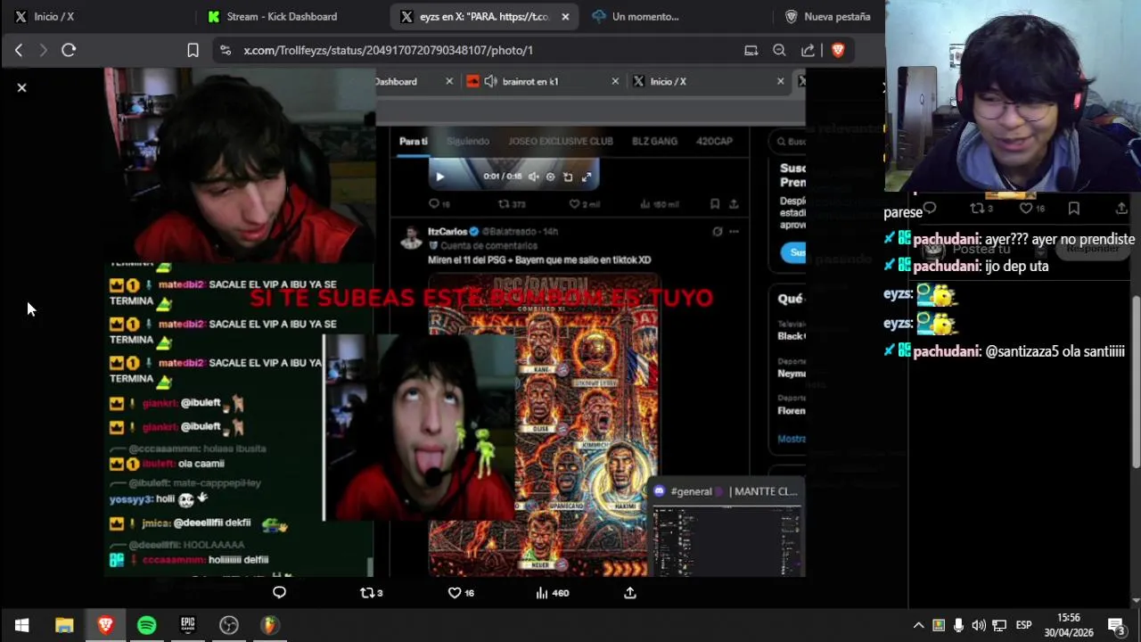Image resolution: width=1141 pixels, height=642 pixels.
Task: Open File Explorer from the taskbar
Action: 63,625
